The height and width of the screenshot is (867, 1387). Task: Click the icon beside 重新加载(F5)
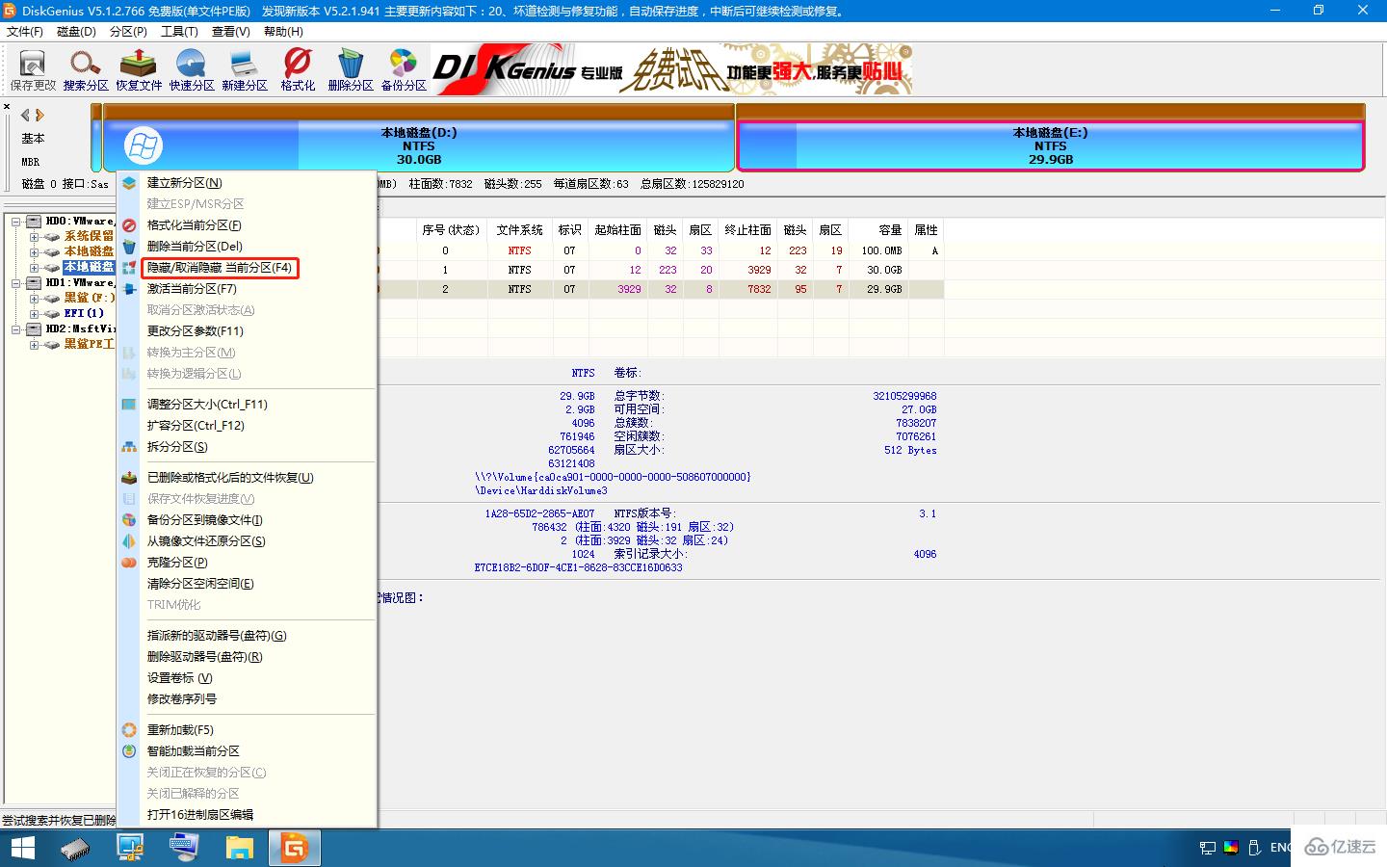[x=129, y=730]
